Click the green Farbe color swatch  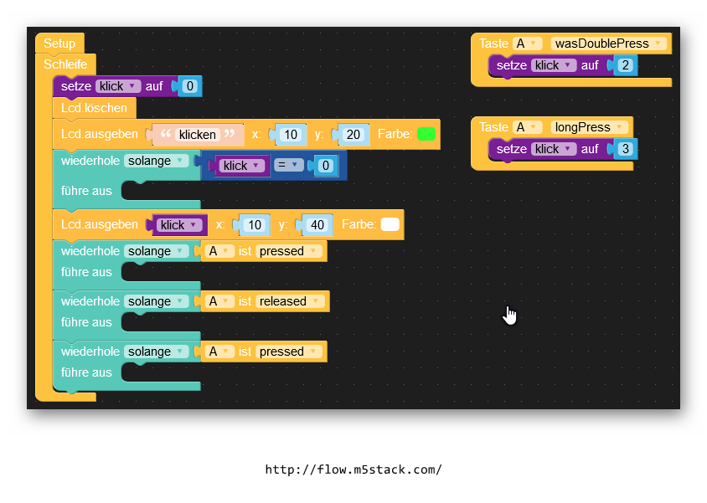click(x=426, y=134)
